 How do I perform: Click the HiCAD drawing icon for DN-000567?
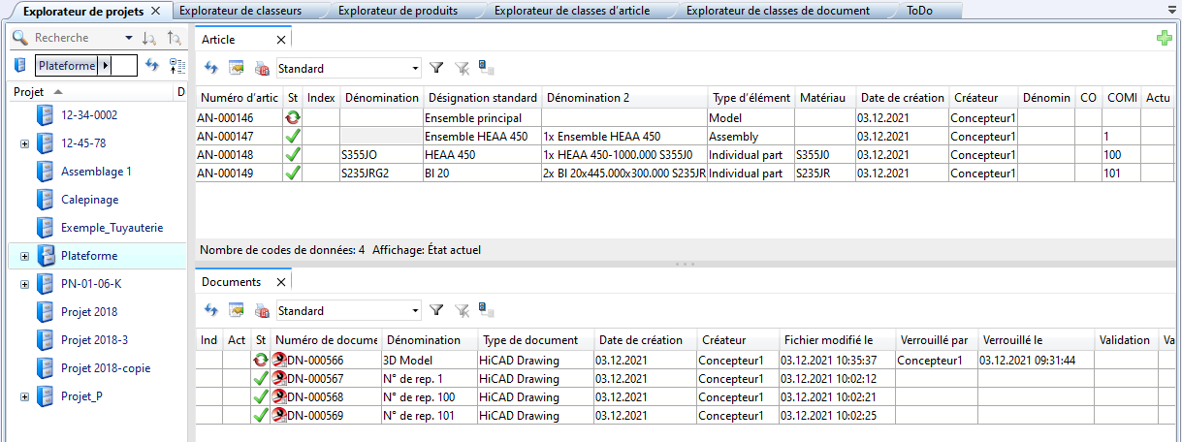coord(279,379)
